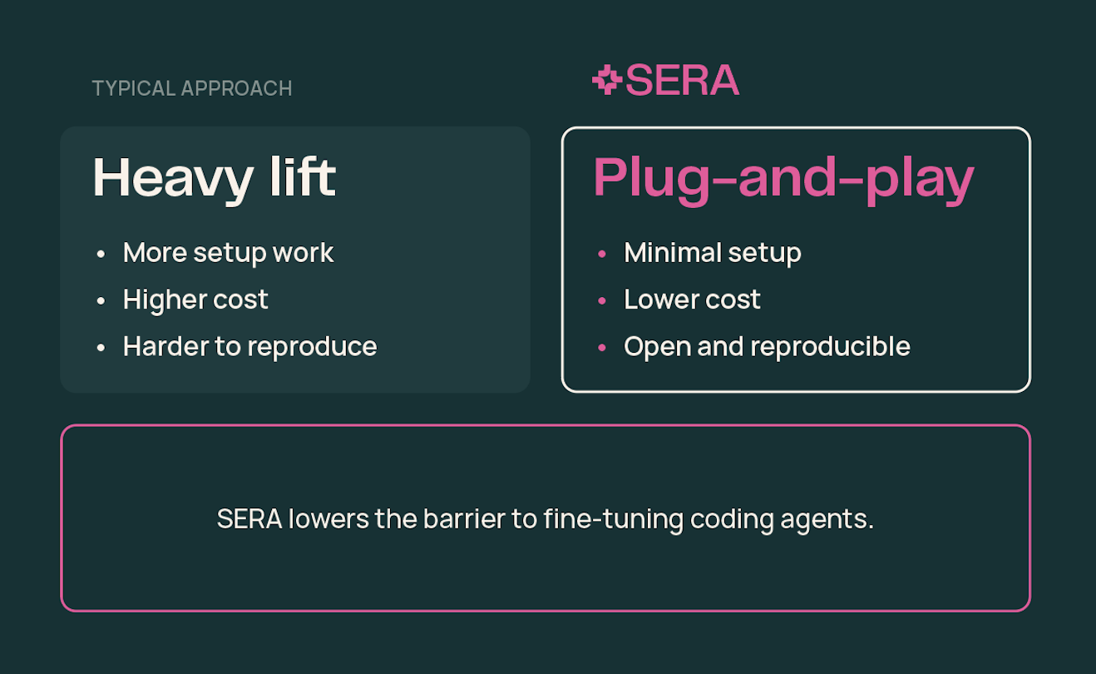The width and height of the screenshot is (1096, 674).
Task: Select the Lower cost text
Action: tap(692, 300)
